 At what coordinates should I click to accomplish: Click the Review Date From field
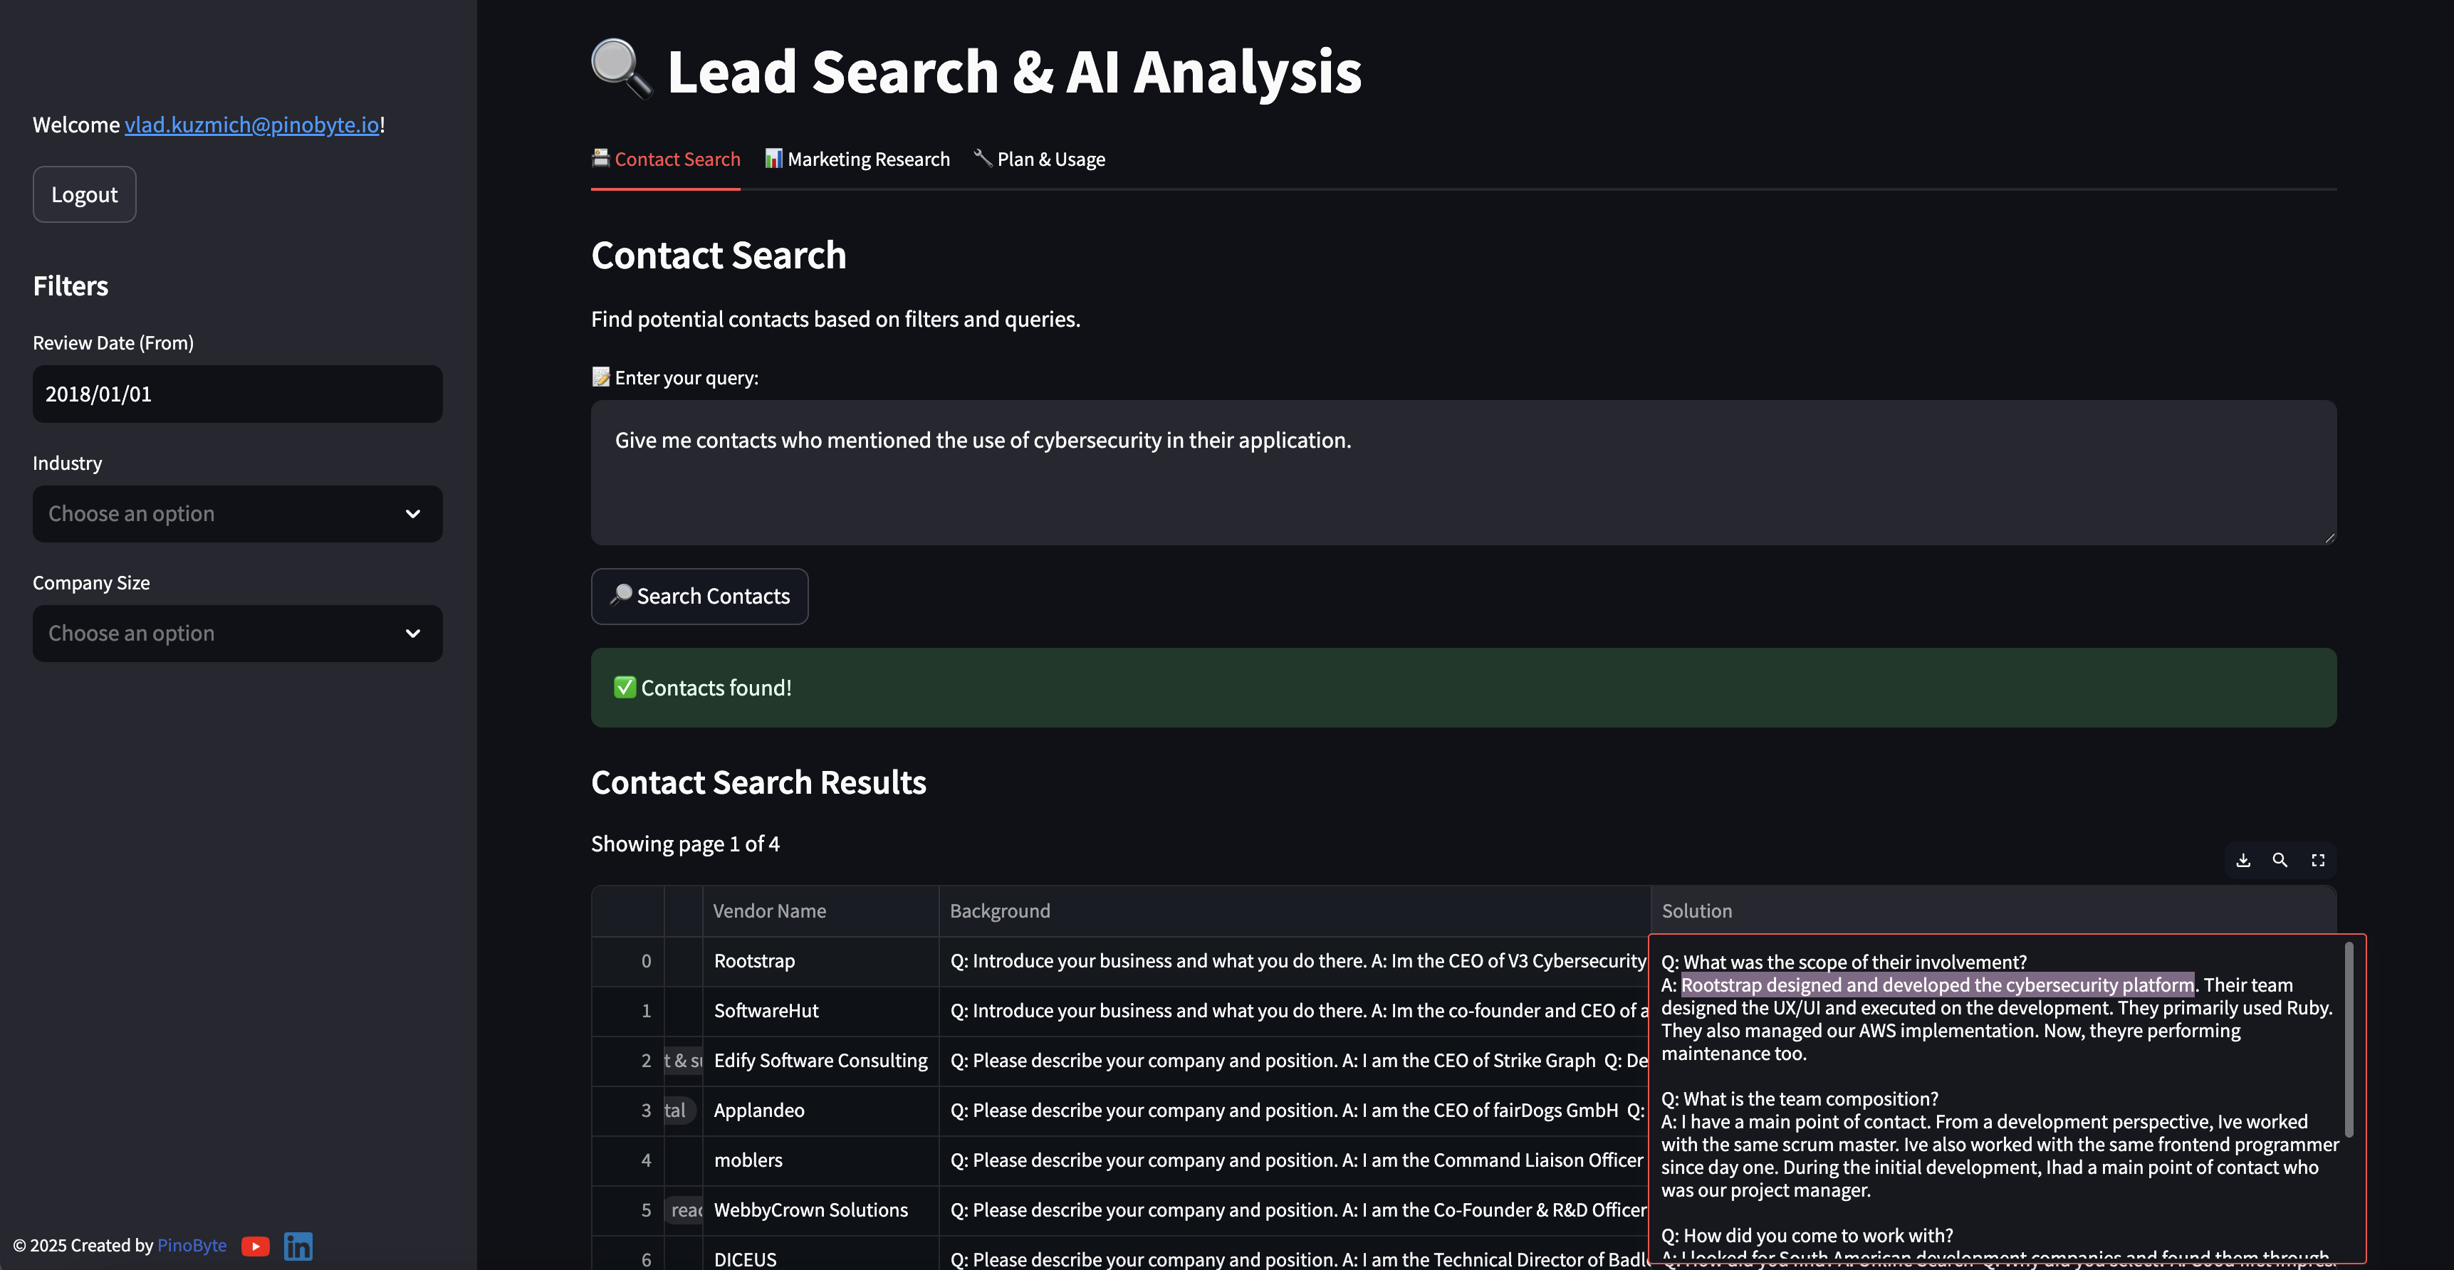(x=237, y=394)
